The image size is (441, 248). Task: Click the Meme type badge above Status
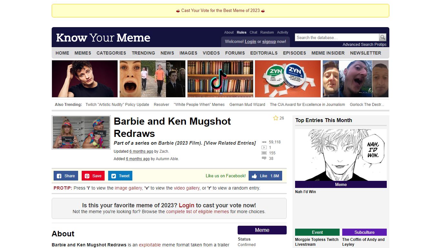click(x=262, y=230)
